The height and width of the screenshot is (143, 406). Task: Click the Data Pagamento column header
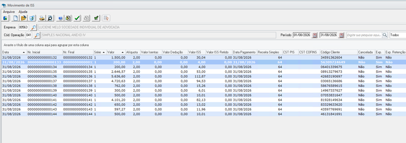pos(244,52)
